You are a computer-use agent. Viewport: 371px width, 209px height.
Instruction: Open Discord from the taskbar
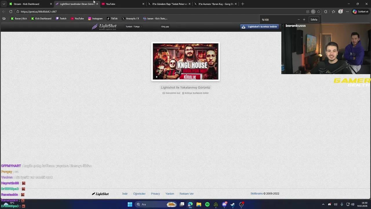pyautogui.click(x=224, y=204)
